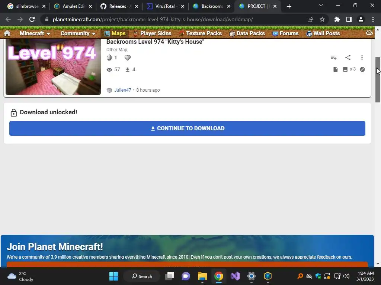Open the browser extensions puzzle icon
This screenshot has height=285, width=381.
(x=337, y=19)
